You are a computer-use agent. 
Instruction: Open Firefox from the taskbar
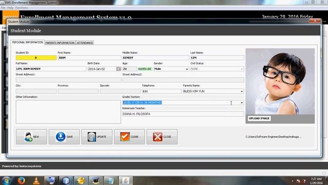click(21, 180)
